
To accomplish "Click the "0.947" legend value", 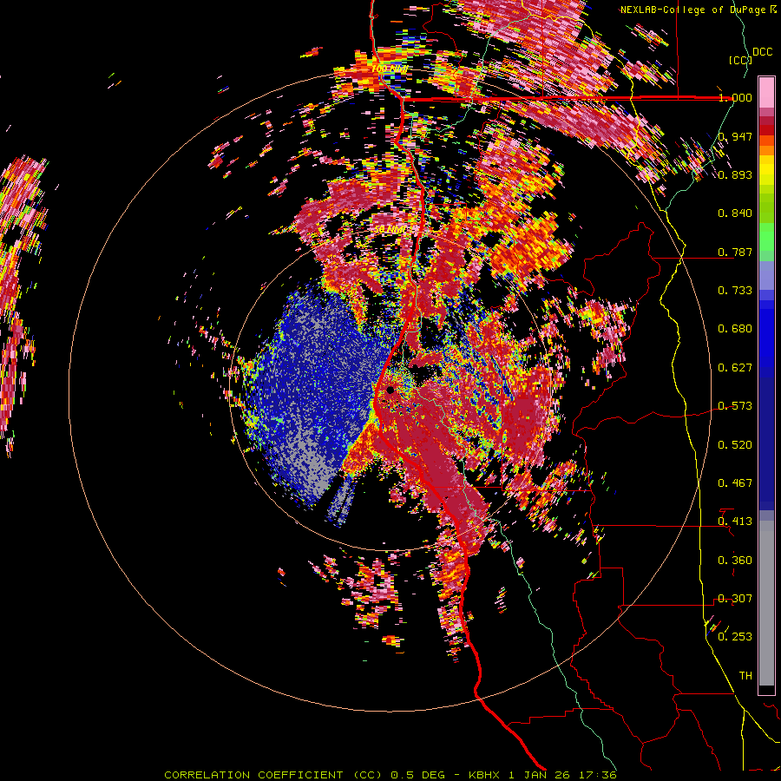I will pyautogui.click(x=735, y=136).
